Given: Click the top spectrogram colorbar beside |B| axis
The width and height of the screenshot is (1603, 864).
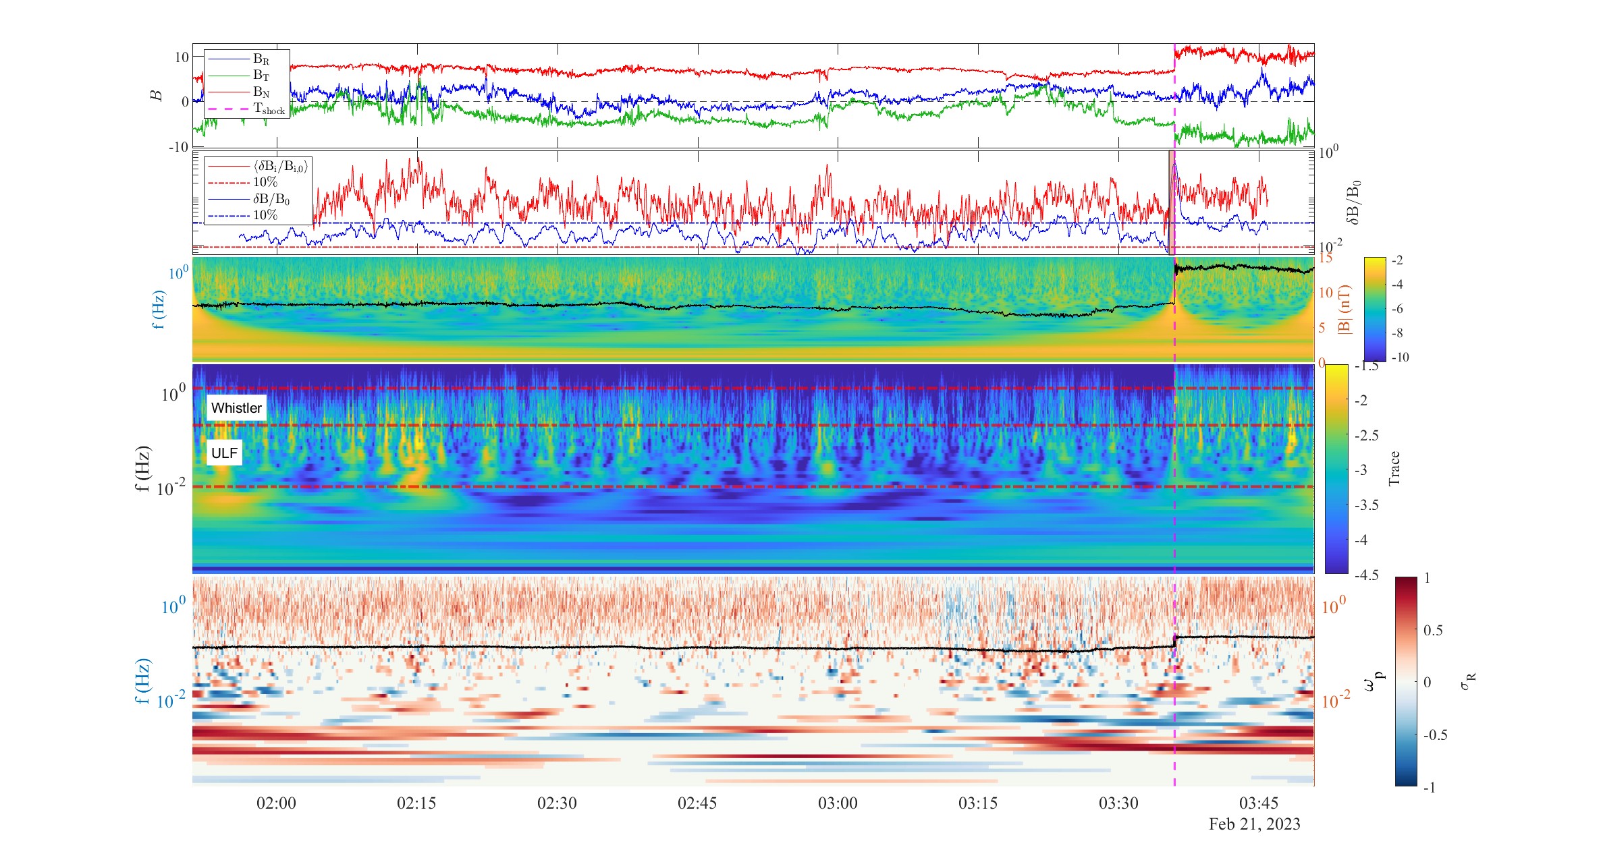Looking at the screenshot, I should point(1375,309).
